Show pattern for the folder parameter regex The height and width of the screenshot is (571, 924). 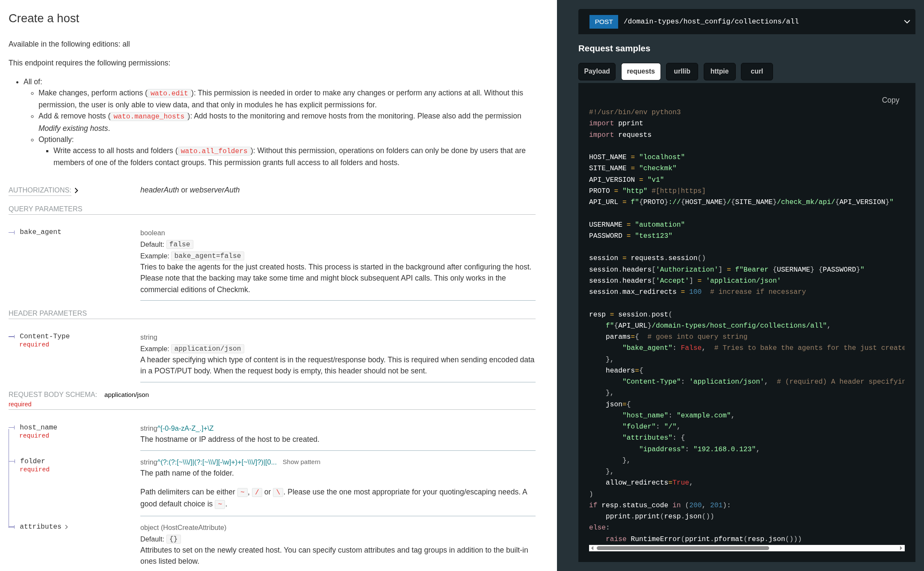pyautogui.click(x=301, y=462)
